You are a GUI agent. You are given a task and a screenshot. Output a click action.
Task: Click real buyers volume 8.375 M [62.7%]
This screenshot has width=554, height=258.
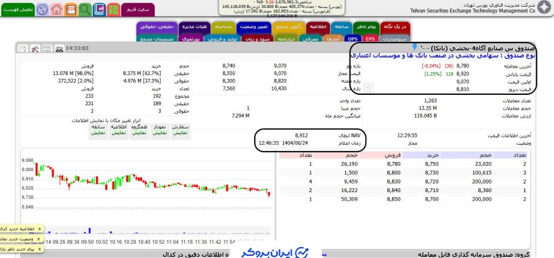[142, 73]
